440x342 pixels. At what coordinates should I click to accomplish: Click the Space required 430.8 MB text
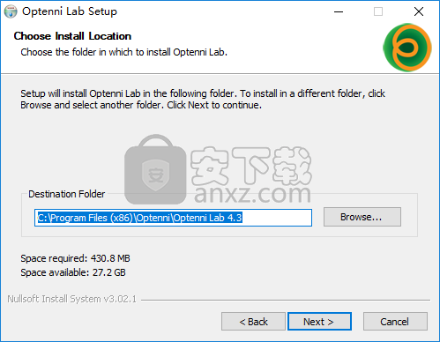click(75, 258)
